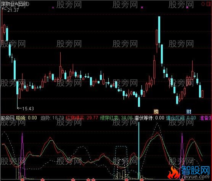
Task: Click the high price label 21.37
Action: (13, 10)
